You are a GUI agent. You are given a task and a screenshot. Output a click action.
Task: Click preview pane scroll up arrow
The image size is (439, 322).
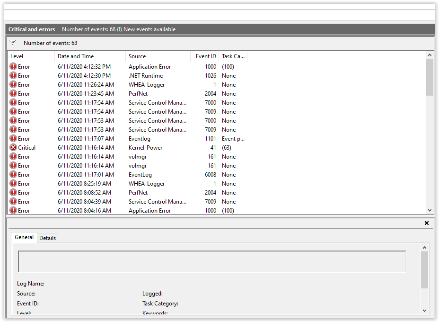tap(424, 248)
